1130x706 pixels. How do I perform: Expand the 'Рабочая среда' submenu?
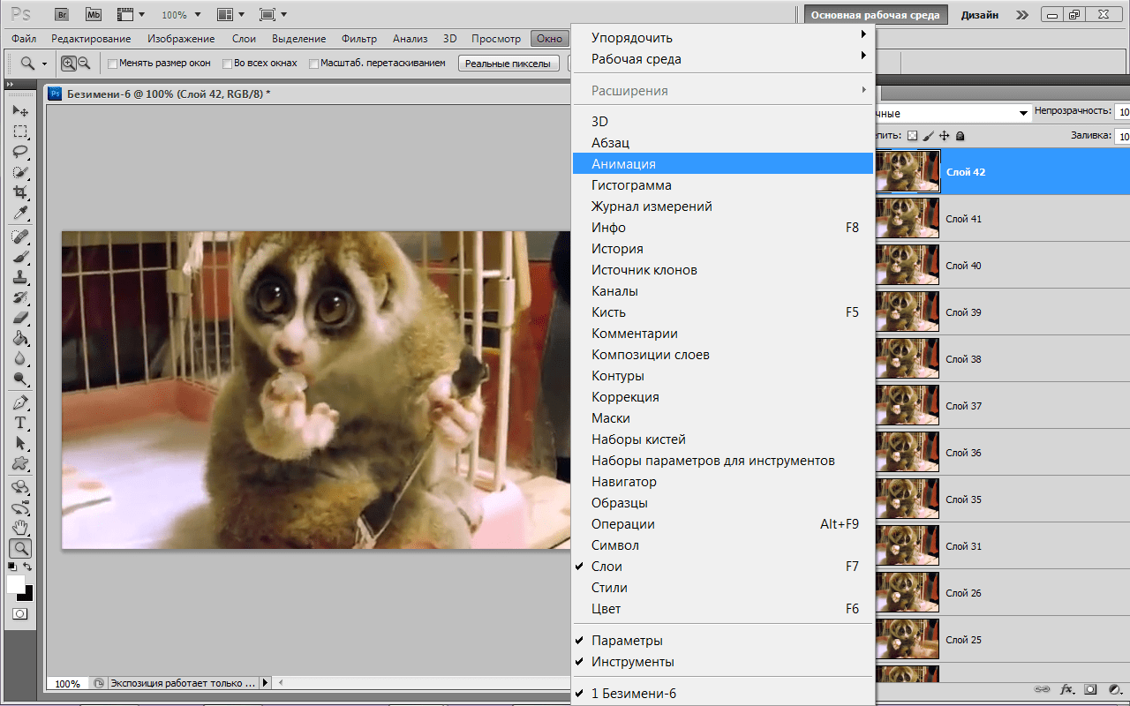pyautogui.click(x=724, y=59)
